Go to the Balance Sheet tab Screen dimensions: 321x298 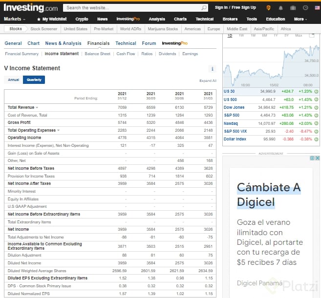(x=97, y=54)
